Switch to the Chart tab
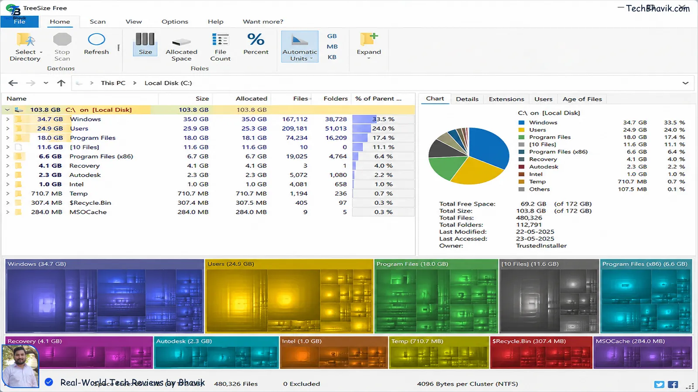 pos(435,99)
